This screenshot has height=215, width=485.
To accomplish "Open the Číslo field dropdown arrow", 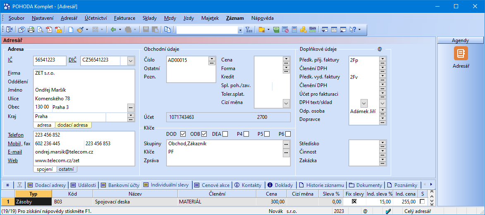I will tap(212, 58).
